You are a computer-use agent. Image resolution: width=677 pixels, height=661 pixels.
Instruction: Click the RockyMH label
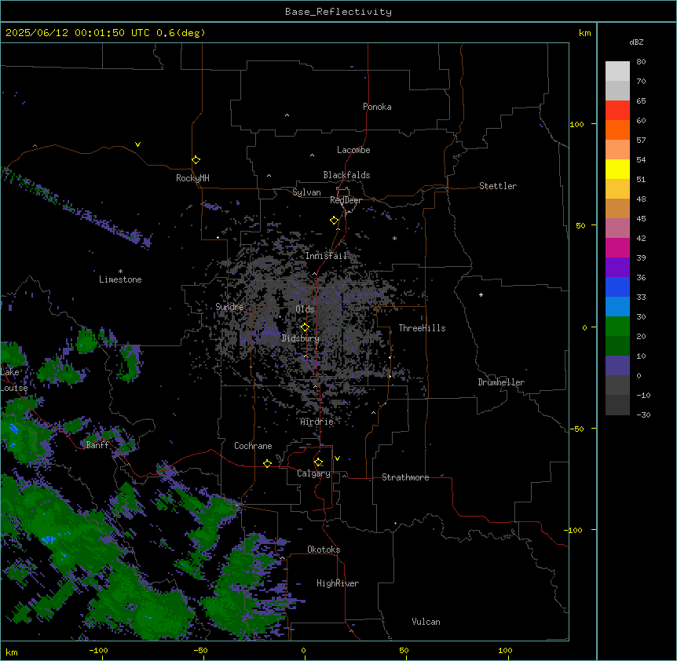click(192, 178)
